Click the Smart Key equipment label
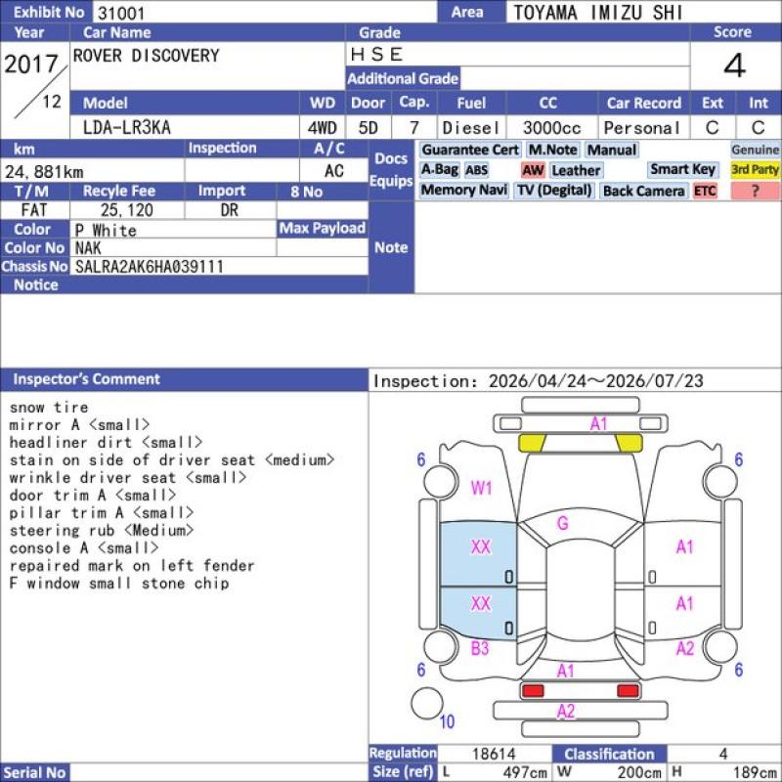This screenshot has width=782, height=782. [682, 169]
